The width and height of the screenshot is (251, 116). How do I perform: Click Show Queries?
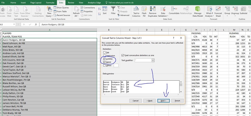pyautogui.click(x=61, y=8)
